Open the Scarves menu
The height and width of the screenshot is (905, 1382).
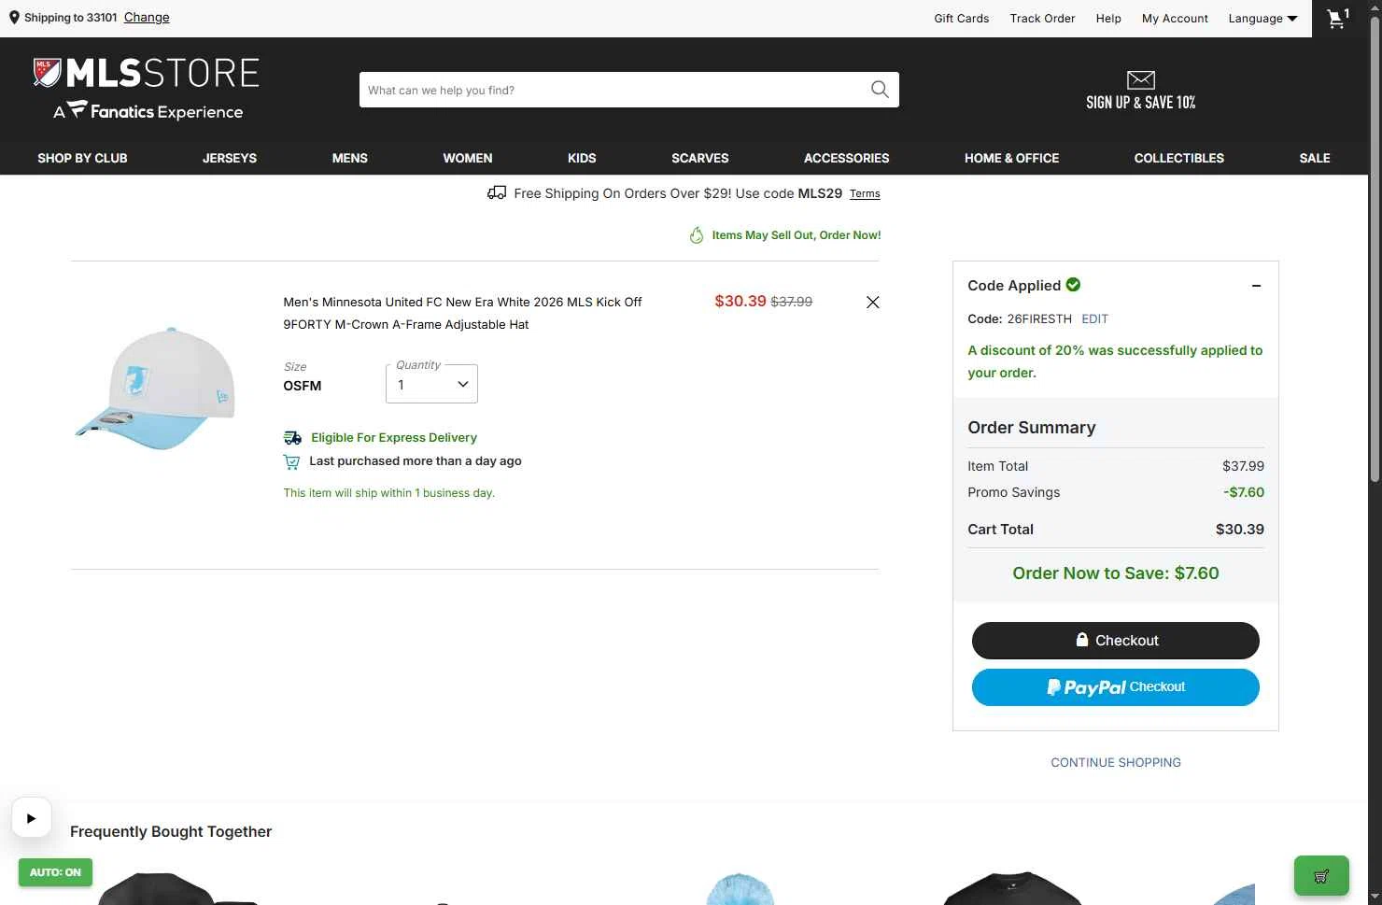pos(700,158)
